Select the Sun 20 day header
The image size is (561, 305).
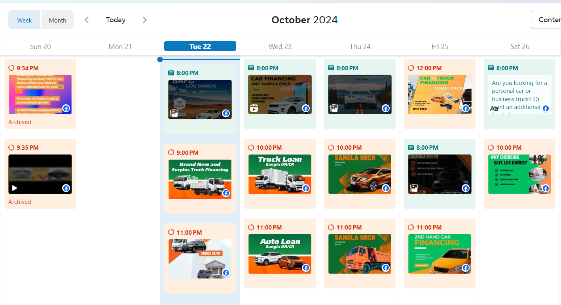pyautogui.click(x=40, y=46)
